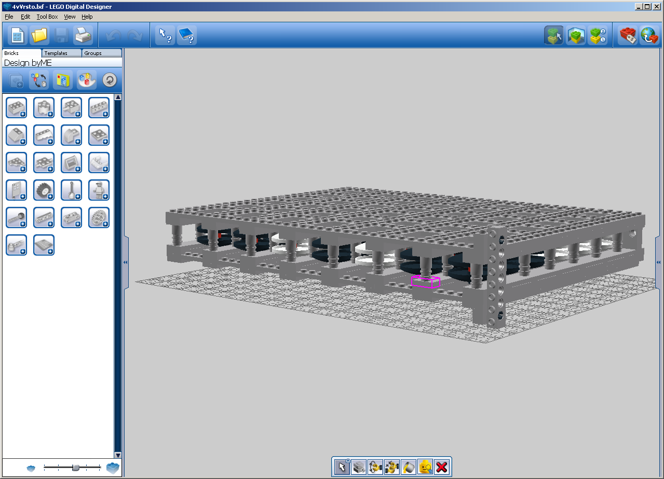Expand the minifigure category
The image size is (664, 479).
click(99, 190)
